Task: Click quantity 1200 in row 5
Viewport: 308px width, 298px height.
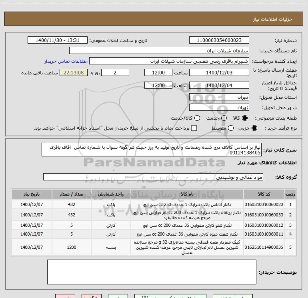Action: point(72,247)
